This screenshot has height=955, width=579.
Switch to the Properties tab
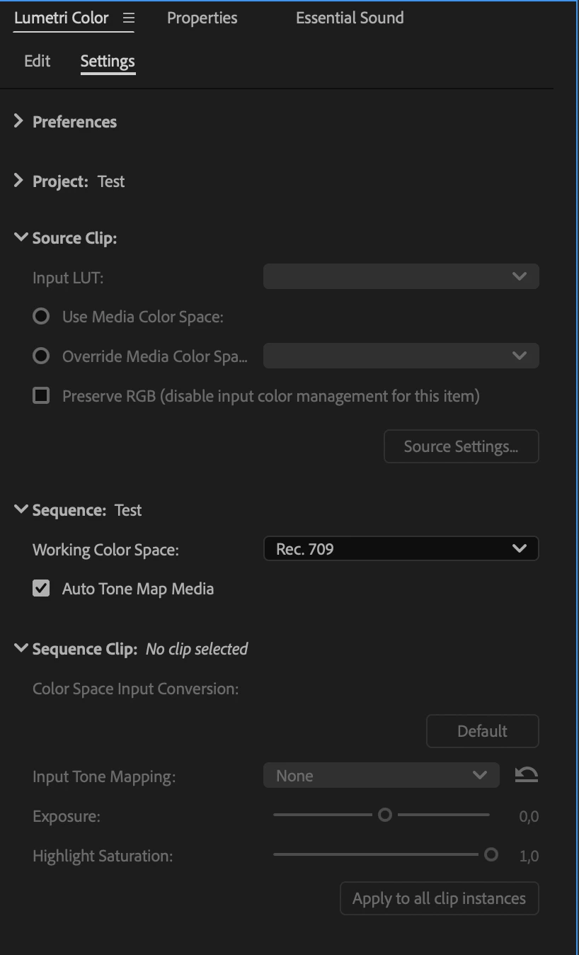tap(202, 18)
